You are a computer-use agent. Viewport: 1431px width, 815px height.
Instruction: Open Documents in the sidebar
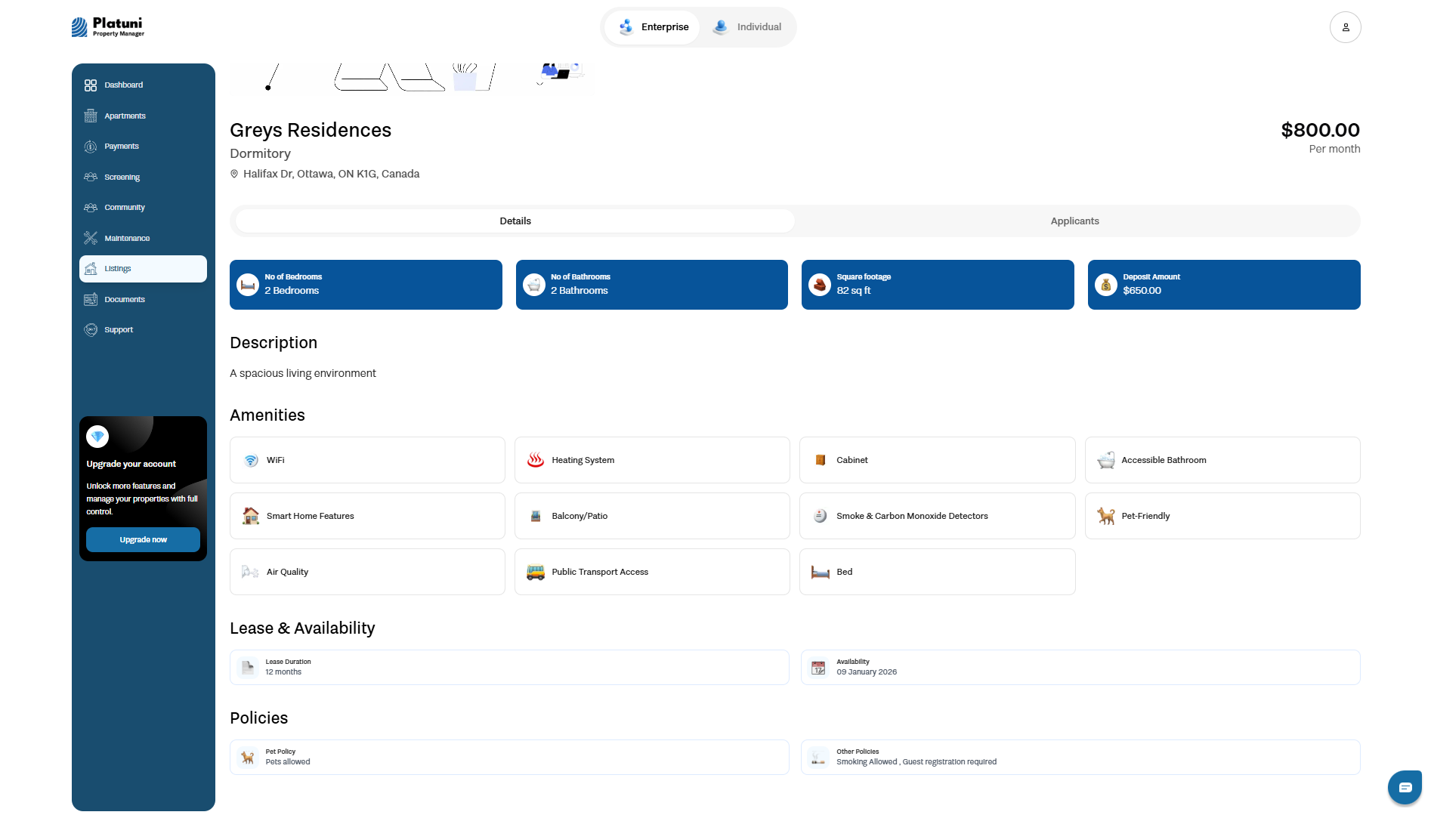(x=143, y=299)
